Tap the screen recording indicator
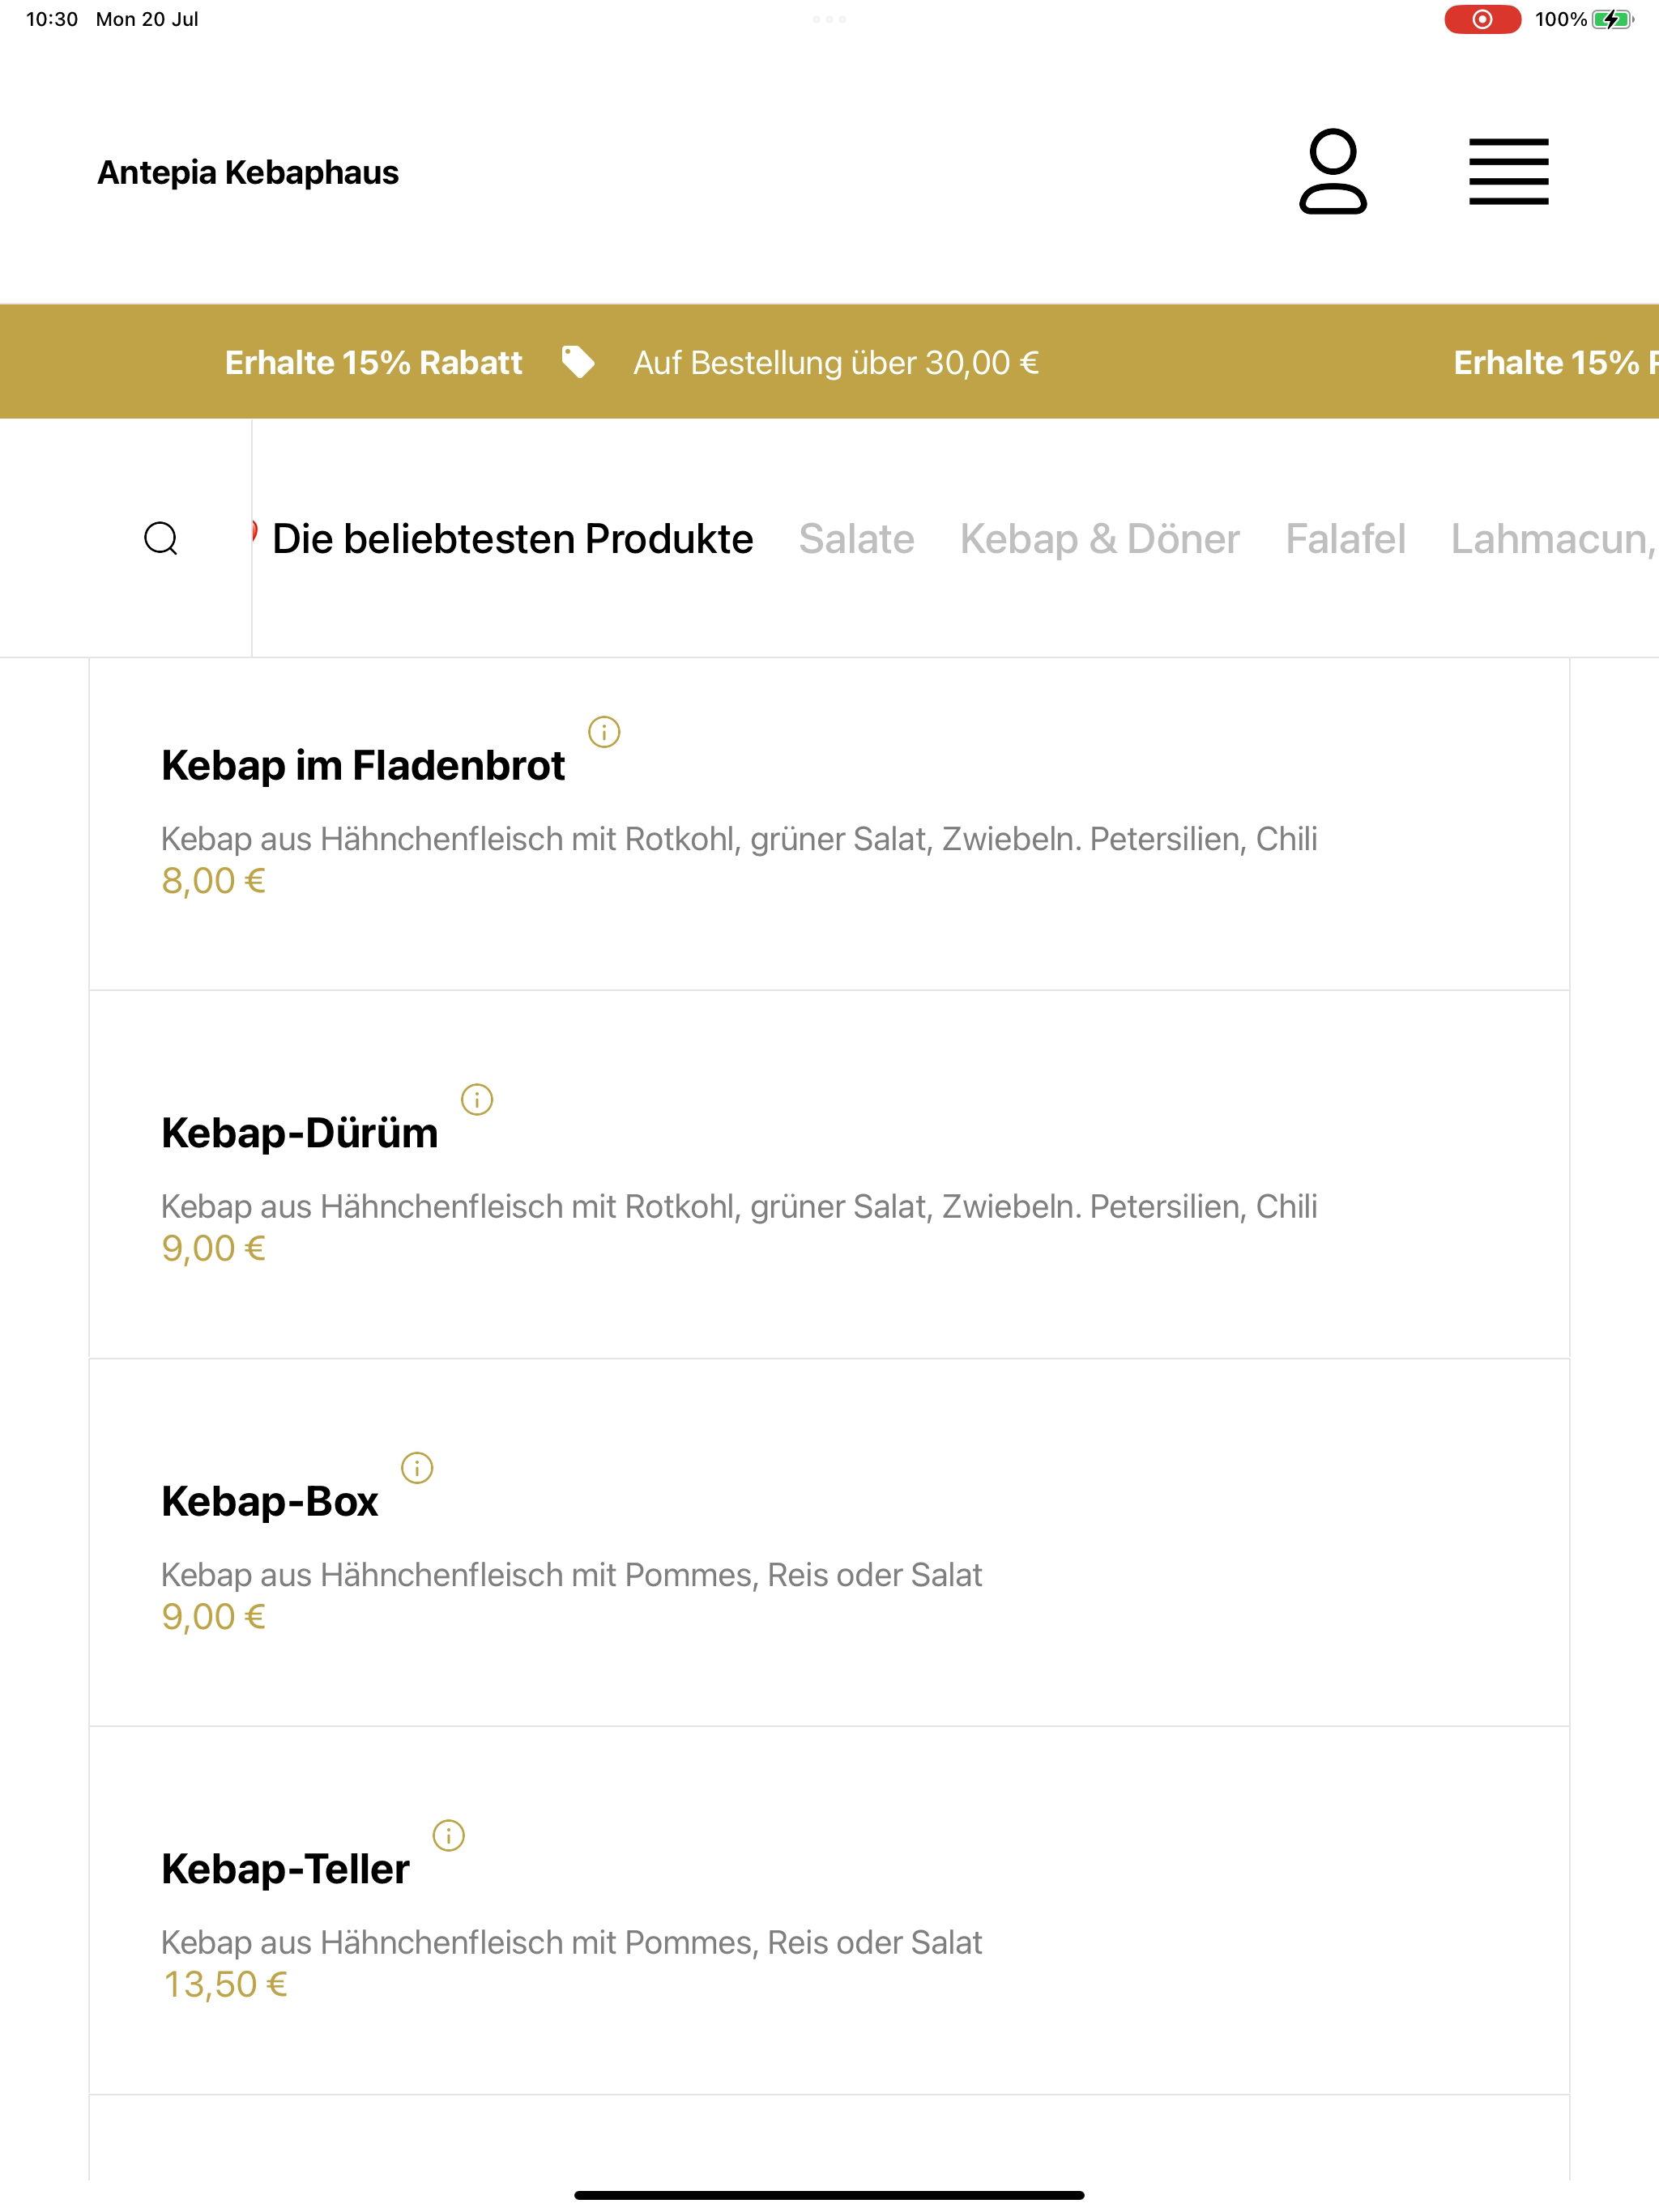The width and height of the screenshot is (1659, 2212). (x=1482, y=19)
